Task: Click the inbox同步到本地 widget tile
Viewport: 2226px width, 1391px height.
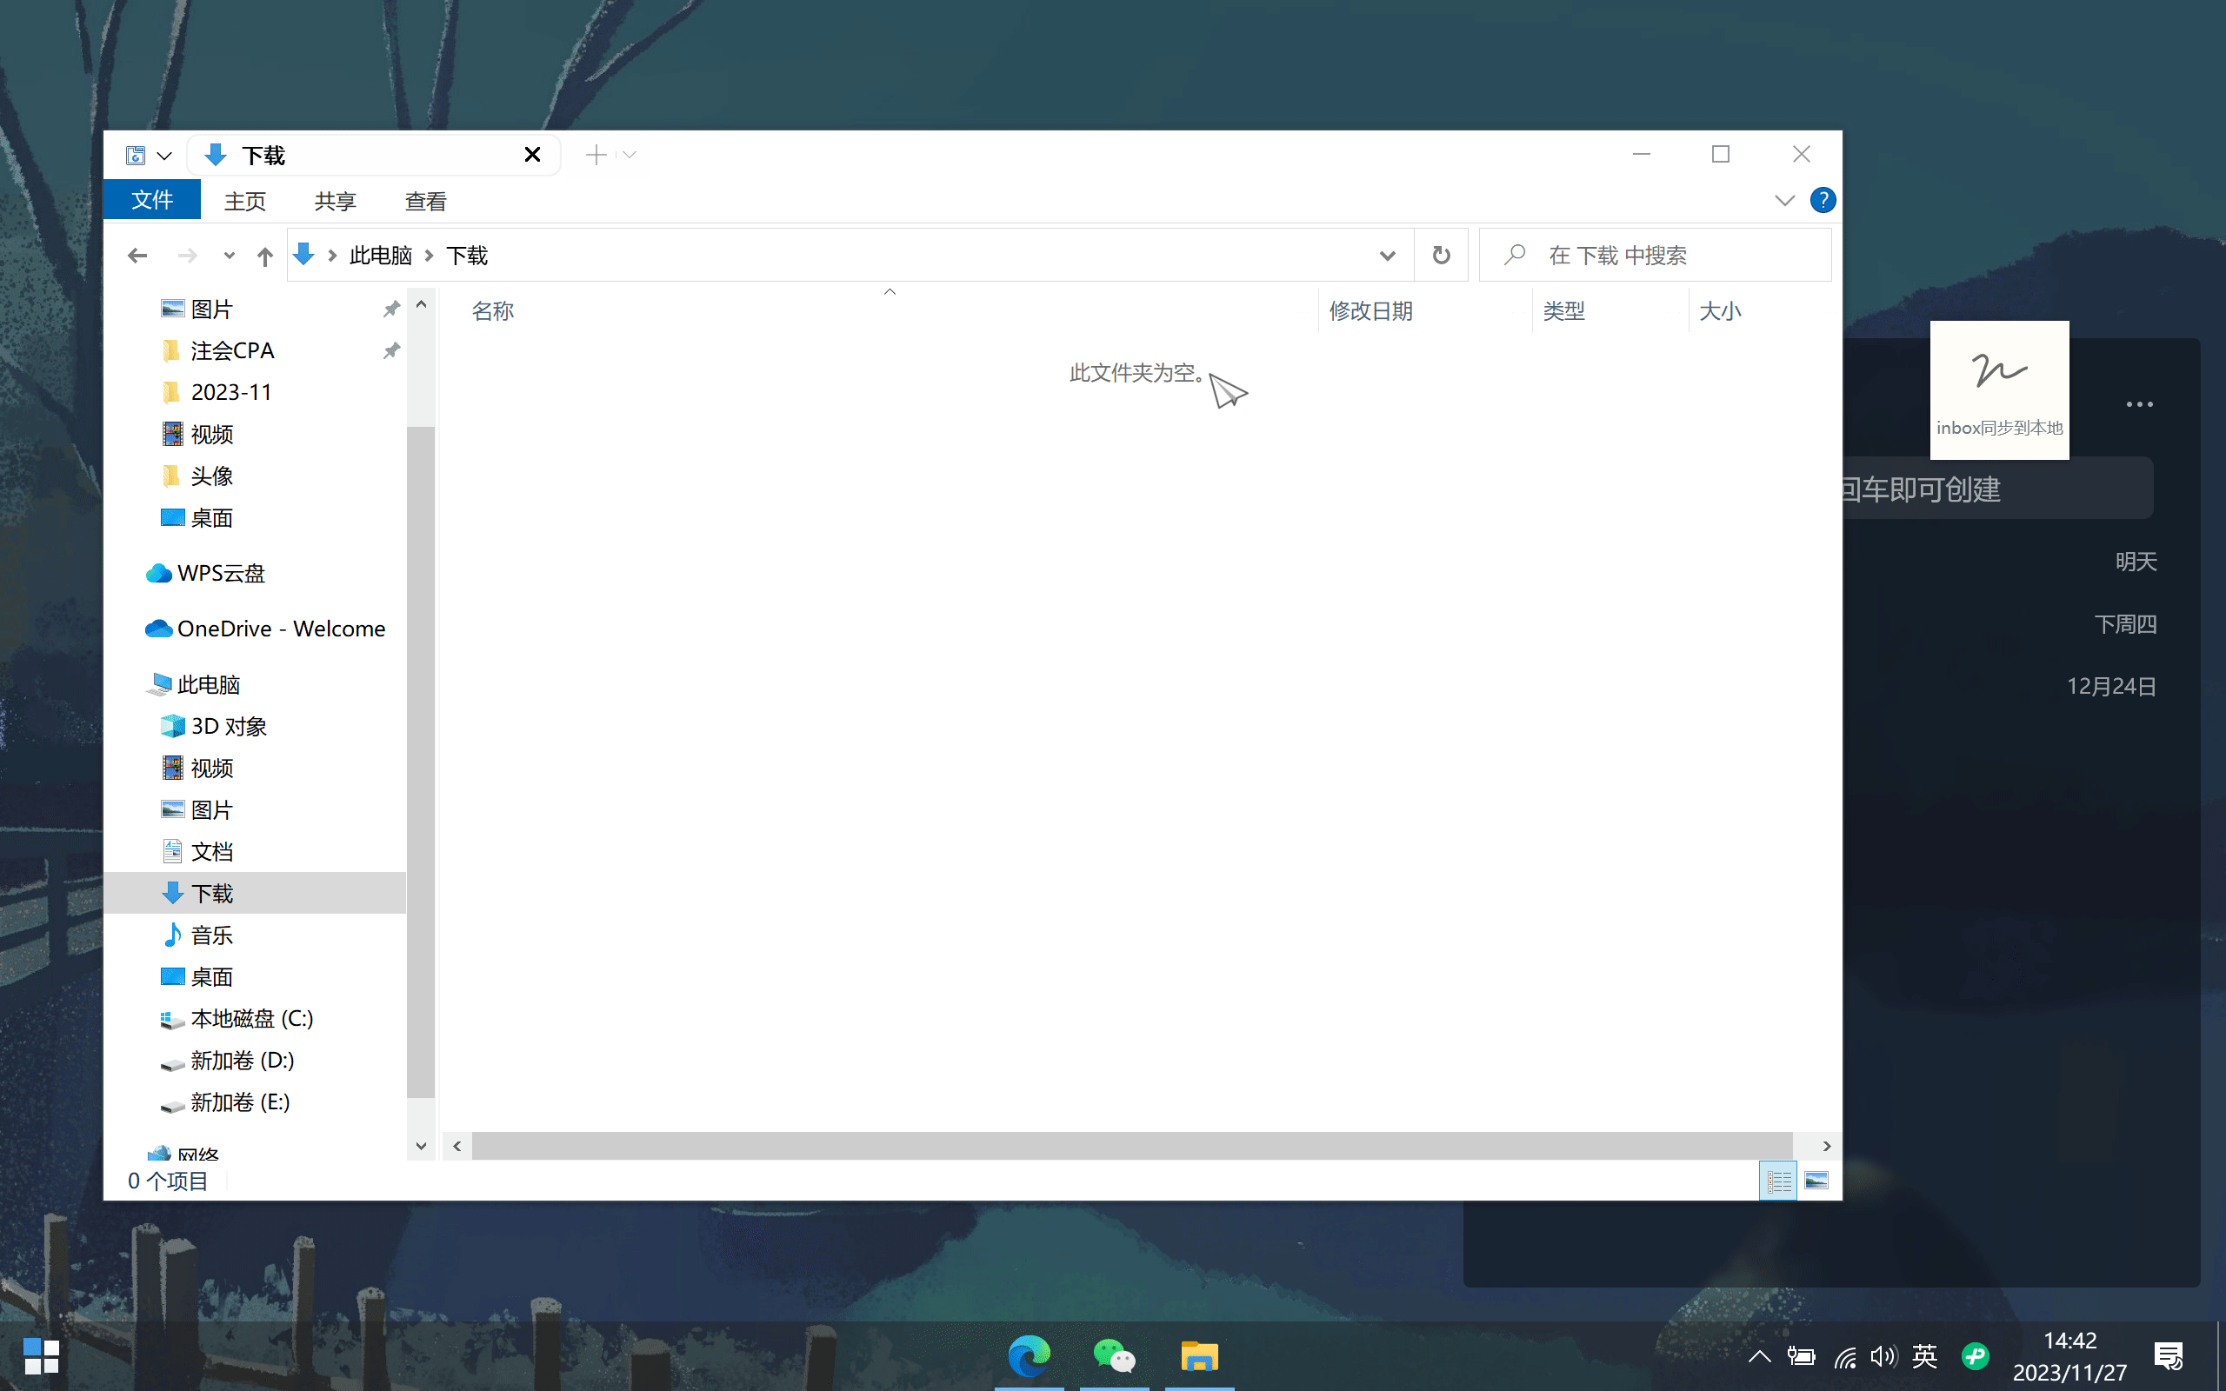Action: coord(1999,390)
